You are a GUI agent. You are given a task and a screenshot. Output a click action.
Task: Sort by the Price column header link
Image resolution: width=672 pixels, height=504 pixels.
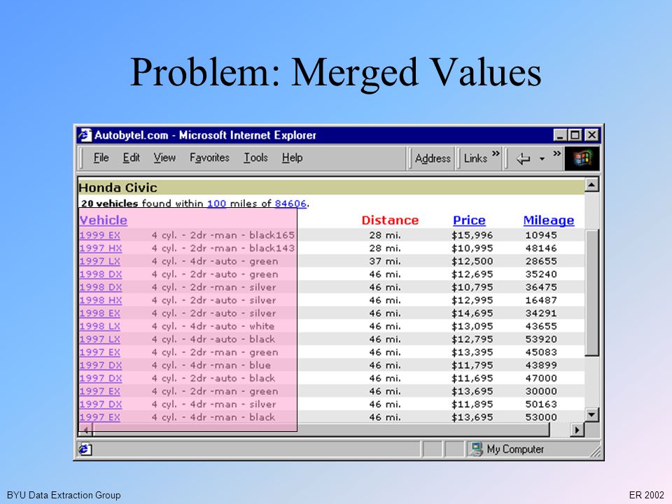point(469,220)
